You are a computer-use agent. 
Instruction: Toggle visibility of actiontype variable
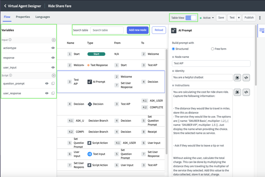coord(53,48)
